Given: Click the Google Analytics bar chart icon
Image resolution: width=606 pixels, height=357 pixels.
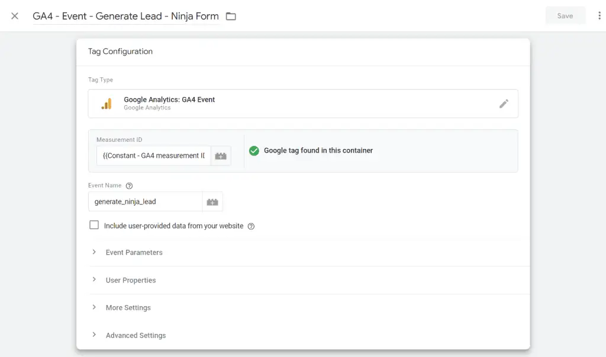Looking at the screenshot, I should click(107, 104).
